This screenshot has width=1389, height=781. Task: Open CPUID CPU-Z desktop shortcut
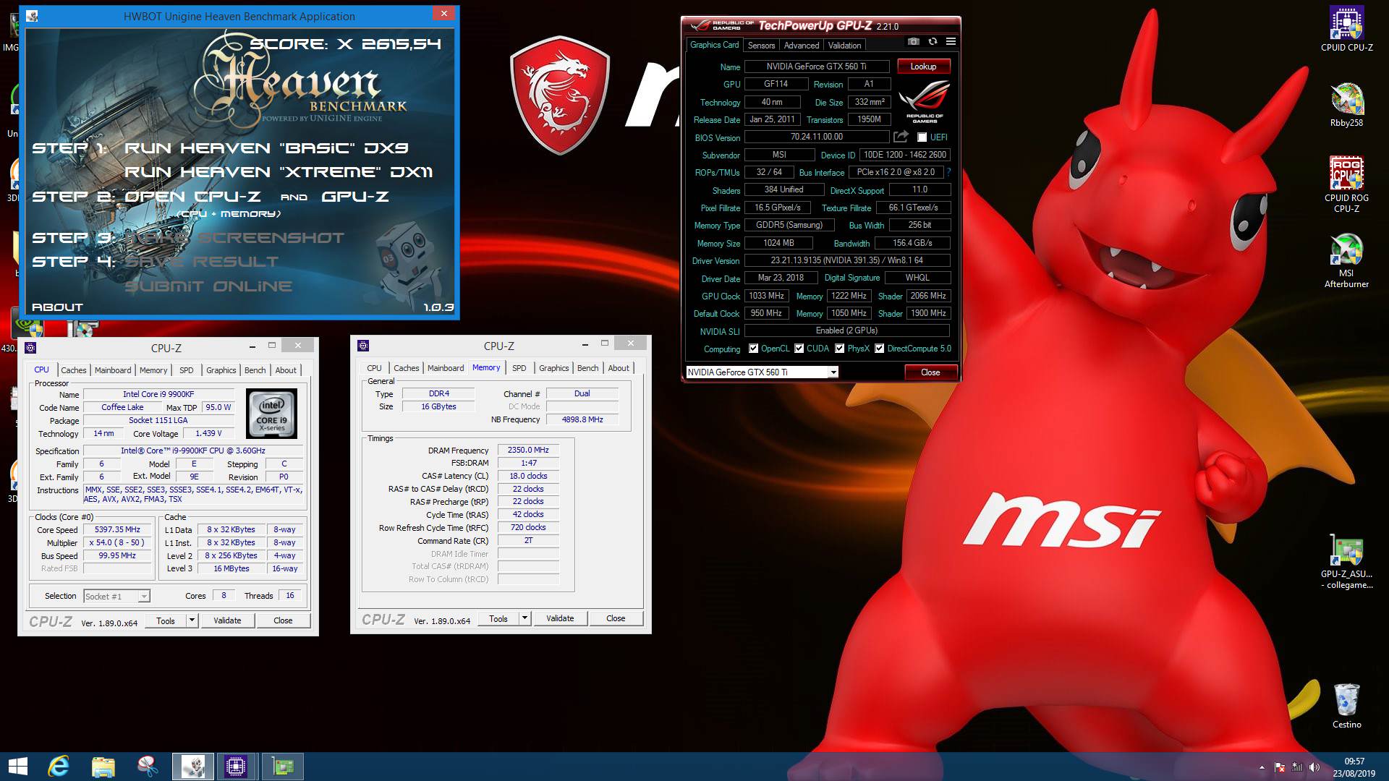[1346, 30]
